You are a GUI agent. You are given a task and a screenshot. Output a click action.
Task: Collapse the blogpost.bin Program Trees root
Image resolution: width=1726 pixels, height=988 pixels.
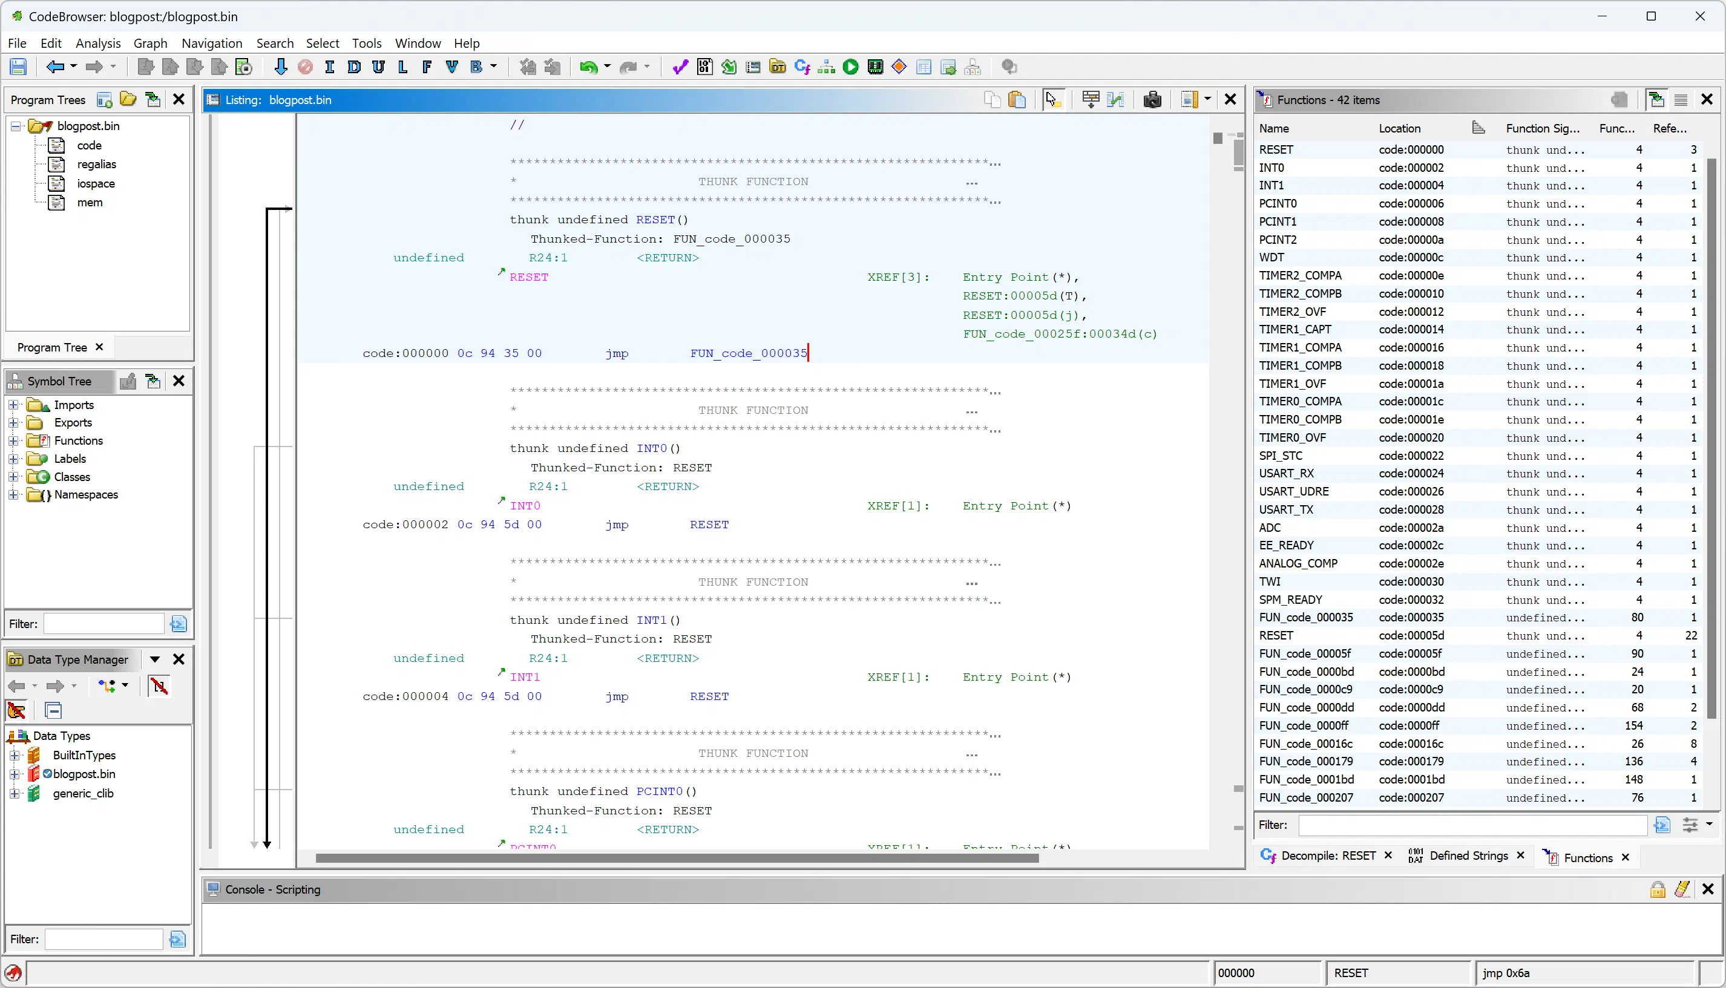click(16, 125)
